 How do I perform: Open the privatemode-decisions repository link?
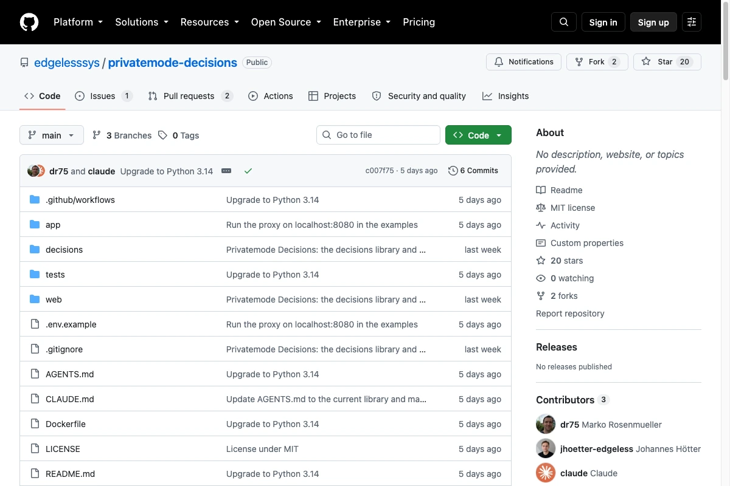(x=173, y=62)
